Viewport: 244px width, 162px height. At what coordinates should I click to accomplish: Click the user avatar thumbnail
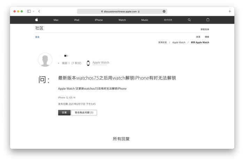pyautogui.click(x=45, y=60)
